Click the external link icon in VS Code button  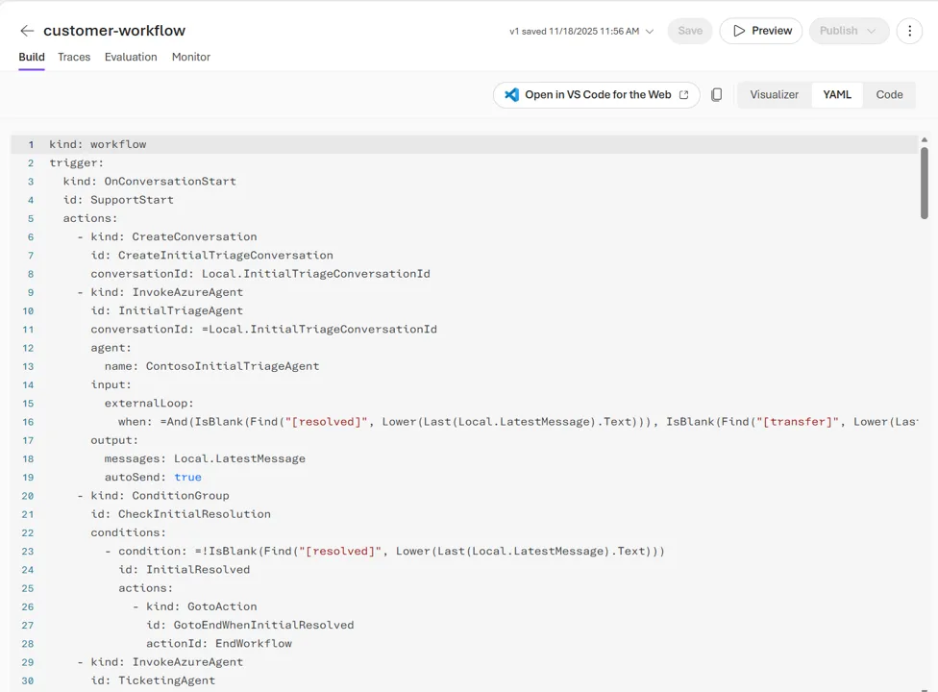[x=684, y=95]
